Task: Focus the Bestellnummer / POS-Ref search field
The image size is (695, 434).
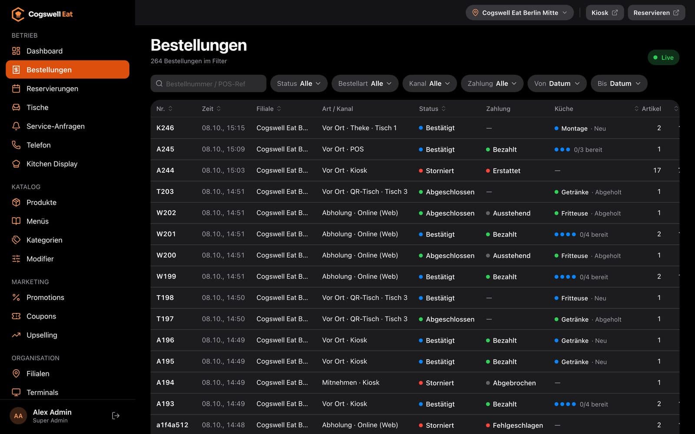Action: [208, 83]
